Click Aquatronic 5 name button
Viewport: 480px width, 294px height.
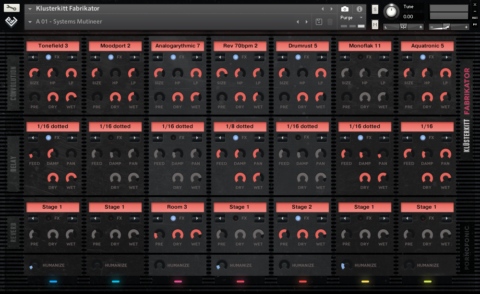(x=427, y=46)
